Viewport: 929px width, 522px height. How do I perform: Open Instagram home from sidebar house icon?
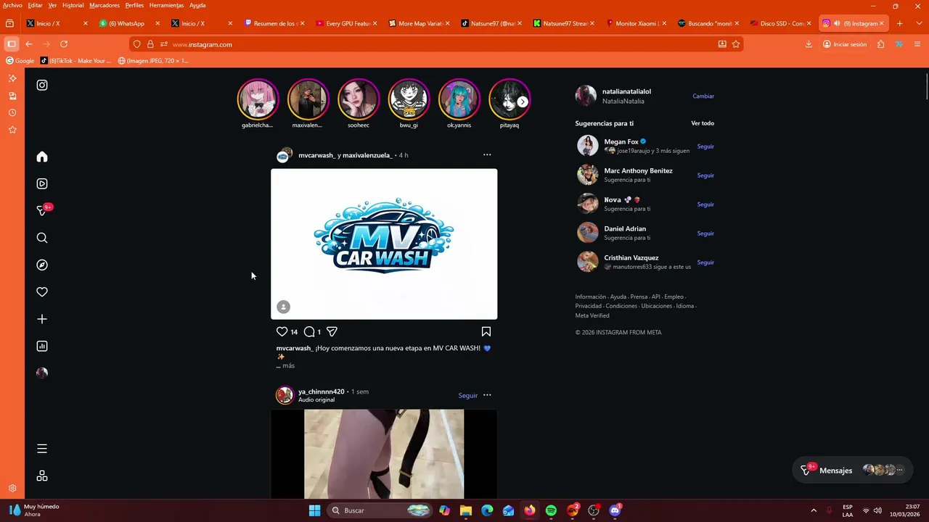(x=42, y=157)
